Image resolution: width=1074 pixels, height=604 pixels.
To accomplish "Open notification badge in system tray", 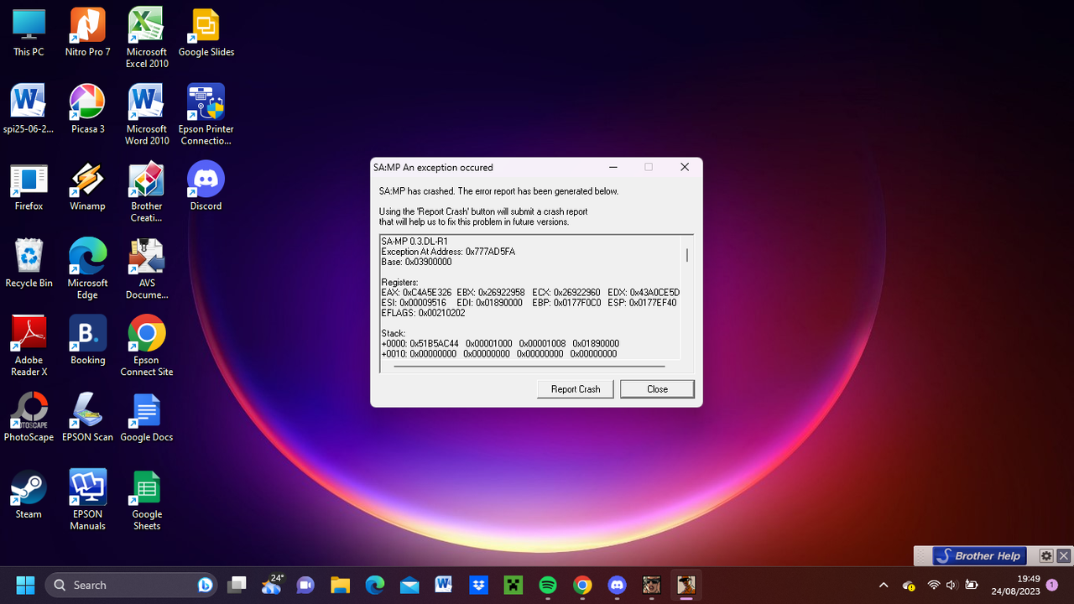I will 1052,585.
